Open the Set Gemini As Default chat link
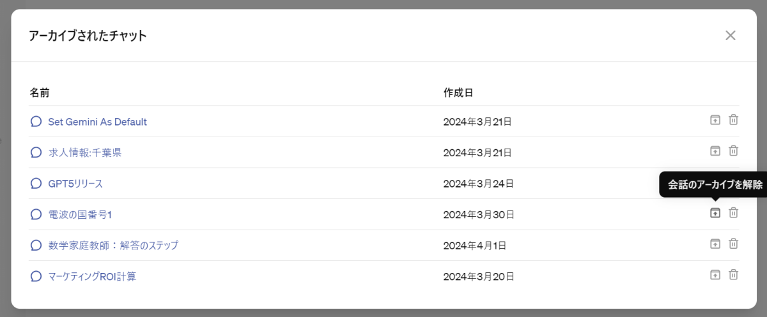The height and width of the screenshot is (317, 767). tap(97, 122)
